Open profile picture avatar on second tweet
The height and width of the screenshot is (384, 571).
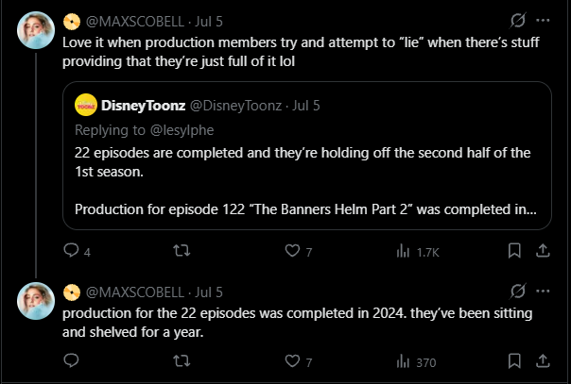(36, 301)
